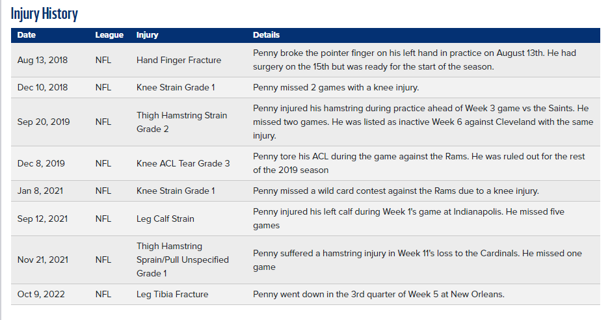Click the Thigh Hamstring Sprain/Pull Unspecified entry

coord(183,260)
